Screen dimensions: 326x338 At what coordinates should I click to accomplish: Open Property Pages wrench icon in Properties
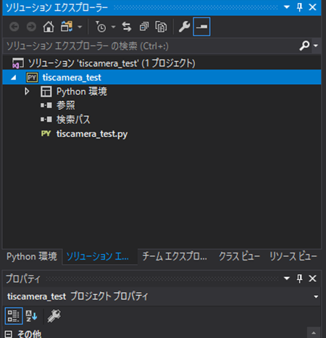(x=54, y=316)
